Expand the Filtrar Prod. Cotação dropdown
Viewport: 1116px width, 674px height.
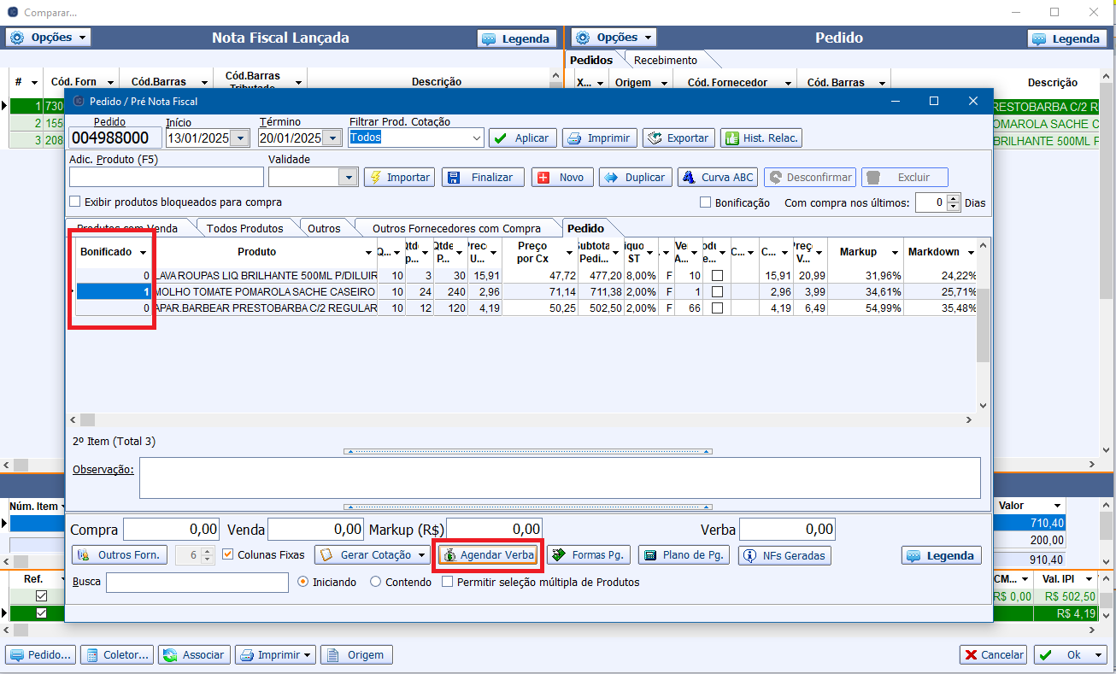(477, 138)
